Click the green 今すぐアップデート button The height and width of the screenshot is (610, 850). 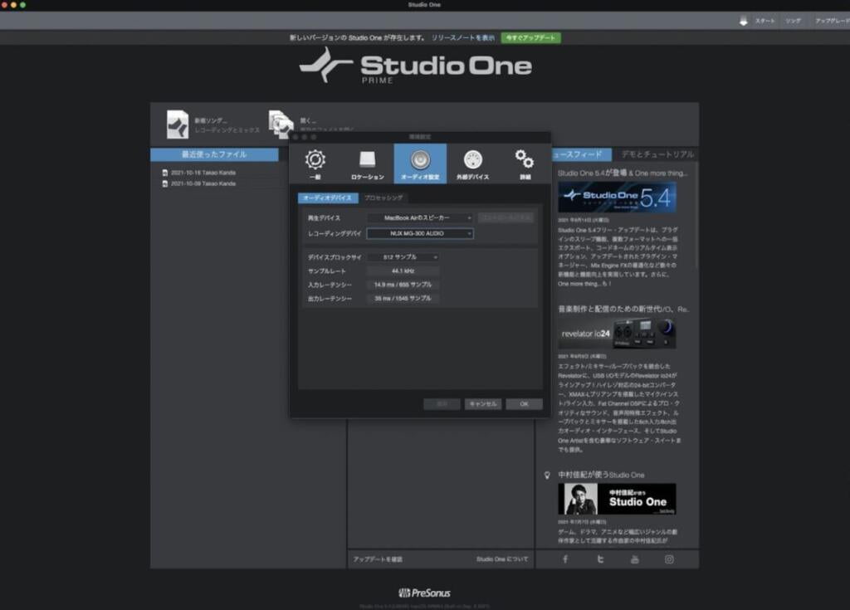530,38
